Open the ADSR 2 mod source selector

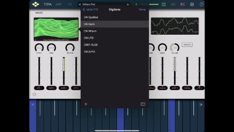tap(51, 88)
